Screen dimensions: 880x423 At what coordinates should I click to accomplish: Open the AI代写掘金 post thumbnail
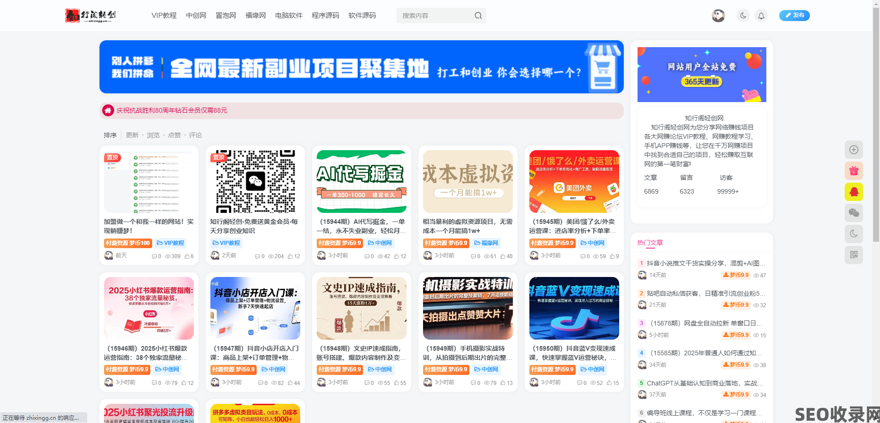pos(362,181)
